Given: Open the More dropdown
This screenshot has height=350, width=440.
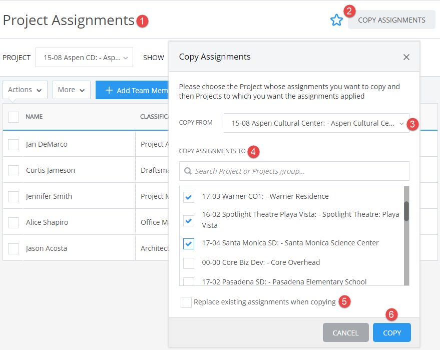Looking at the screenshot, I should (71, 90).
